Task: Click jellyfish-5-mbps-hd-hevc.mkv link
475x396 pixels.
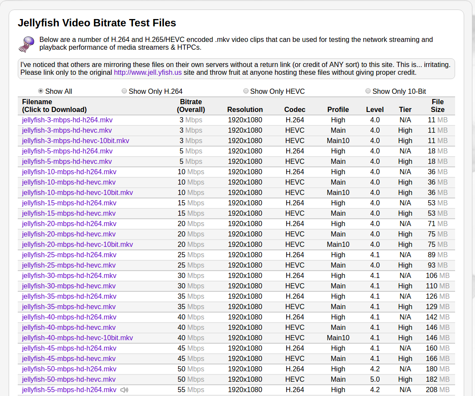Action: pyautogui.click(x=67, y=162)
